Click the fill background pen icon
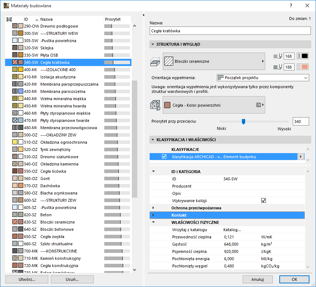The width and height of the screenshot is (316, 287). (x=277, y=67)
